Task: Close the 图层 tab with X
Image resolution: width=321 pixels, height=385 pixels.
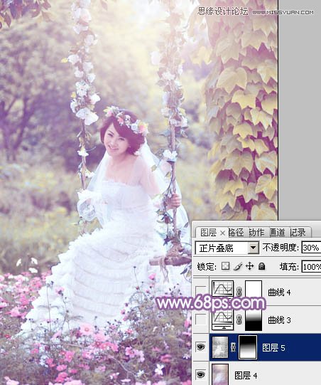Action: pos(222,233)
